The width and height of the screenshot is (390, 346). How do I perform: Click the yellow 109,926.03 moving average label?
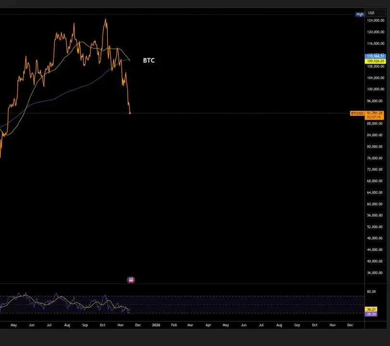pyautogui.click(x=376, y=61)
